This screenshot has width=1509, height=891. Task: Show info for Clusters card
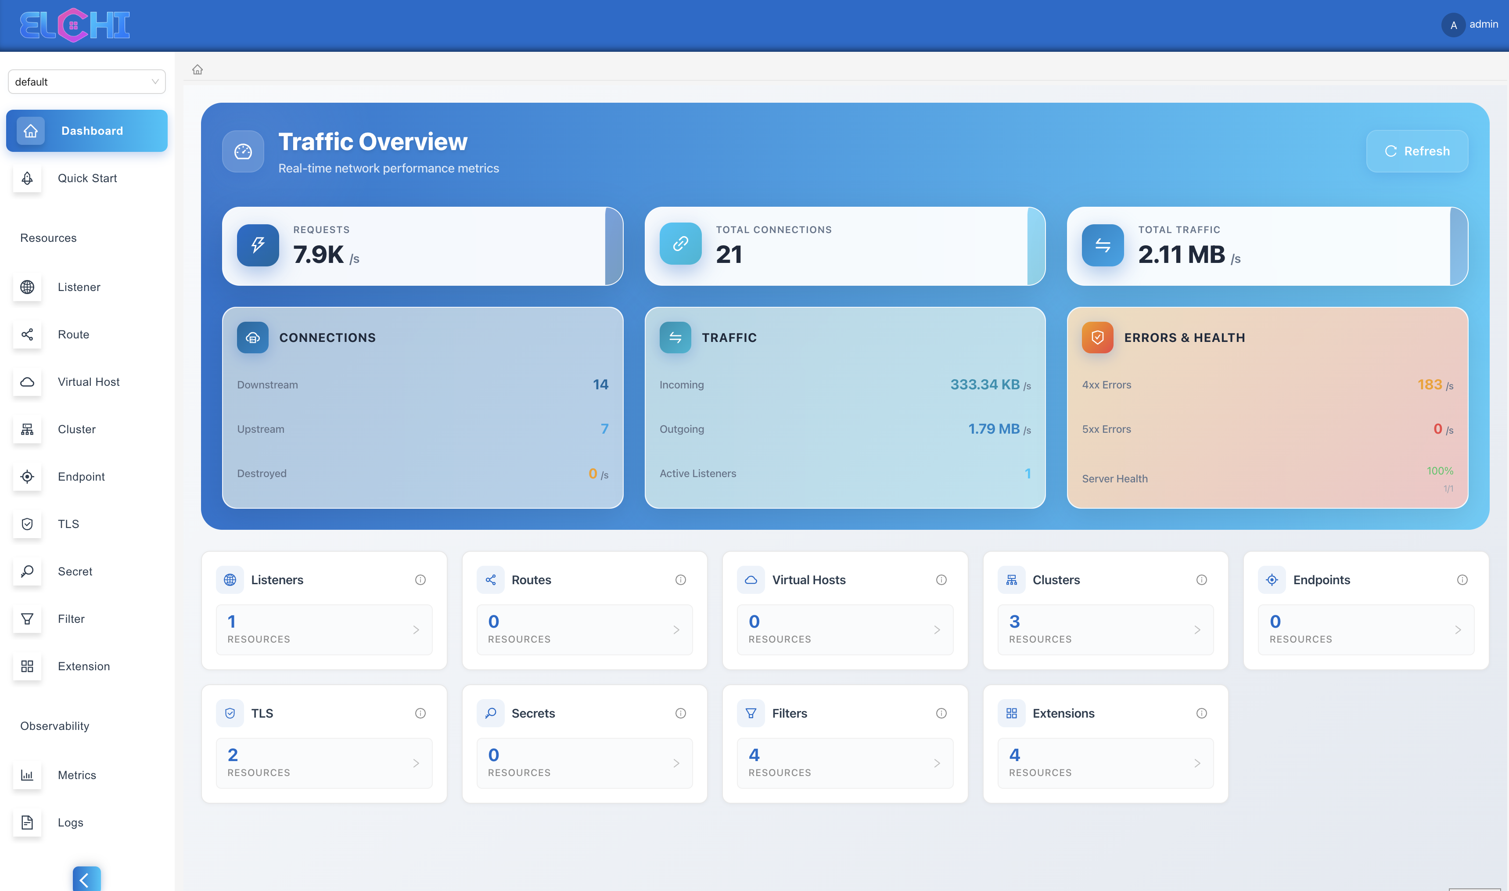pyautogui.click(x=1201, y=580)
